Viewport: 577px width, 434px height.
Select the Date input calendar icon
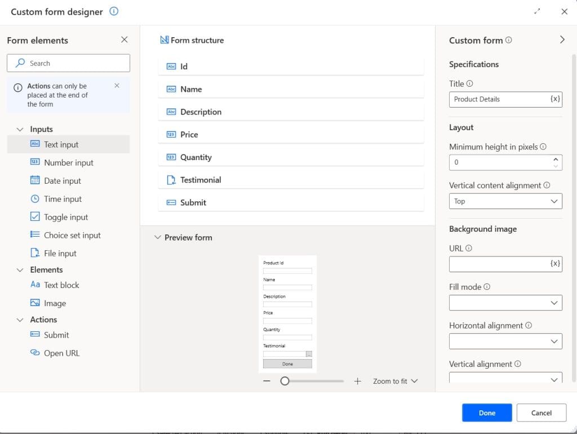coord(35,180)
